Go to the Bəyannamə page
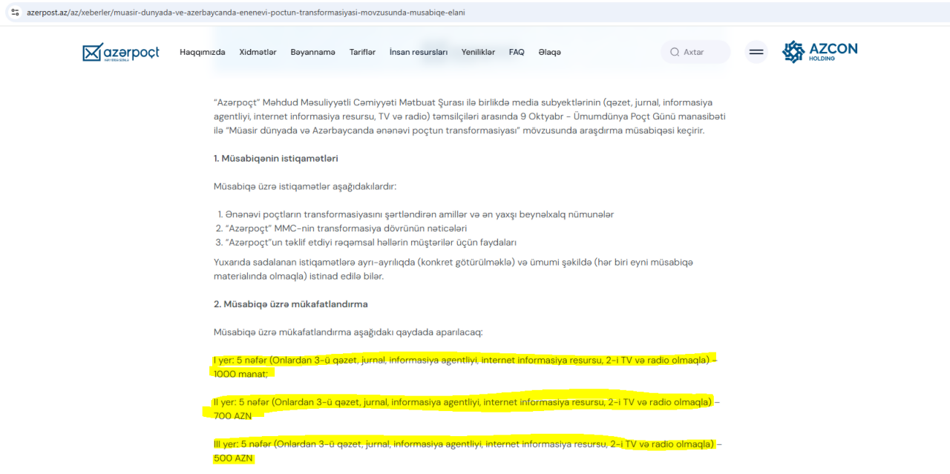This screenshot has height=474, width=950. click(312, 52)
